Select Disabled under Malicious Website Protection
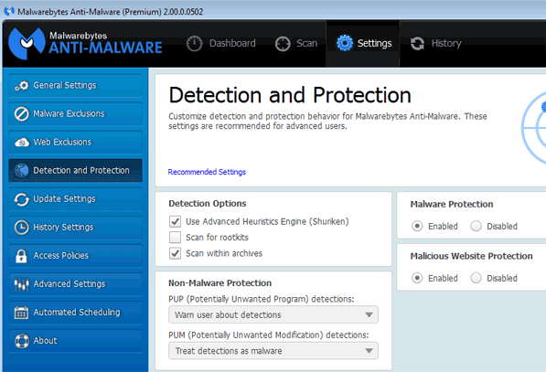Viewport: 546px width, 372px height. pos(476,278)
